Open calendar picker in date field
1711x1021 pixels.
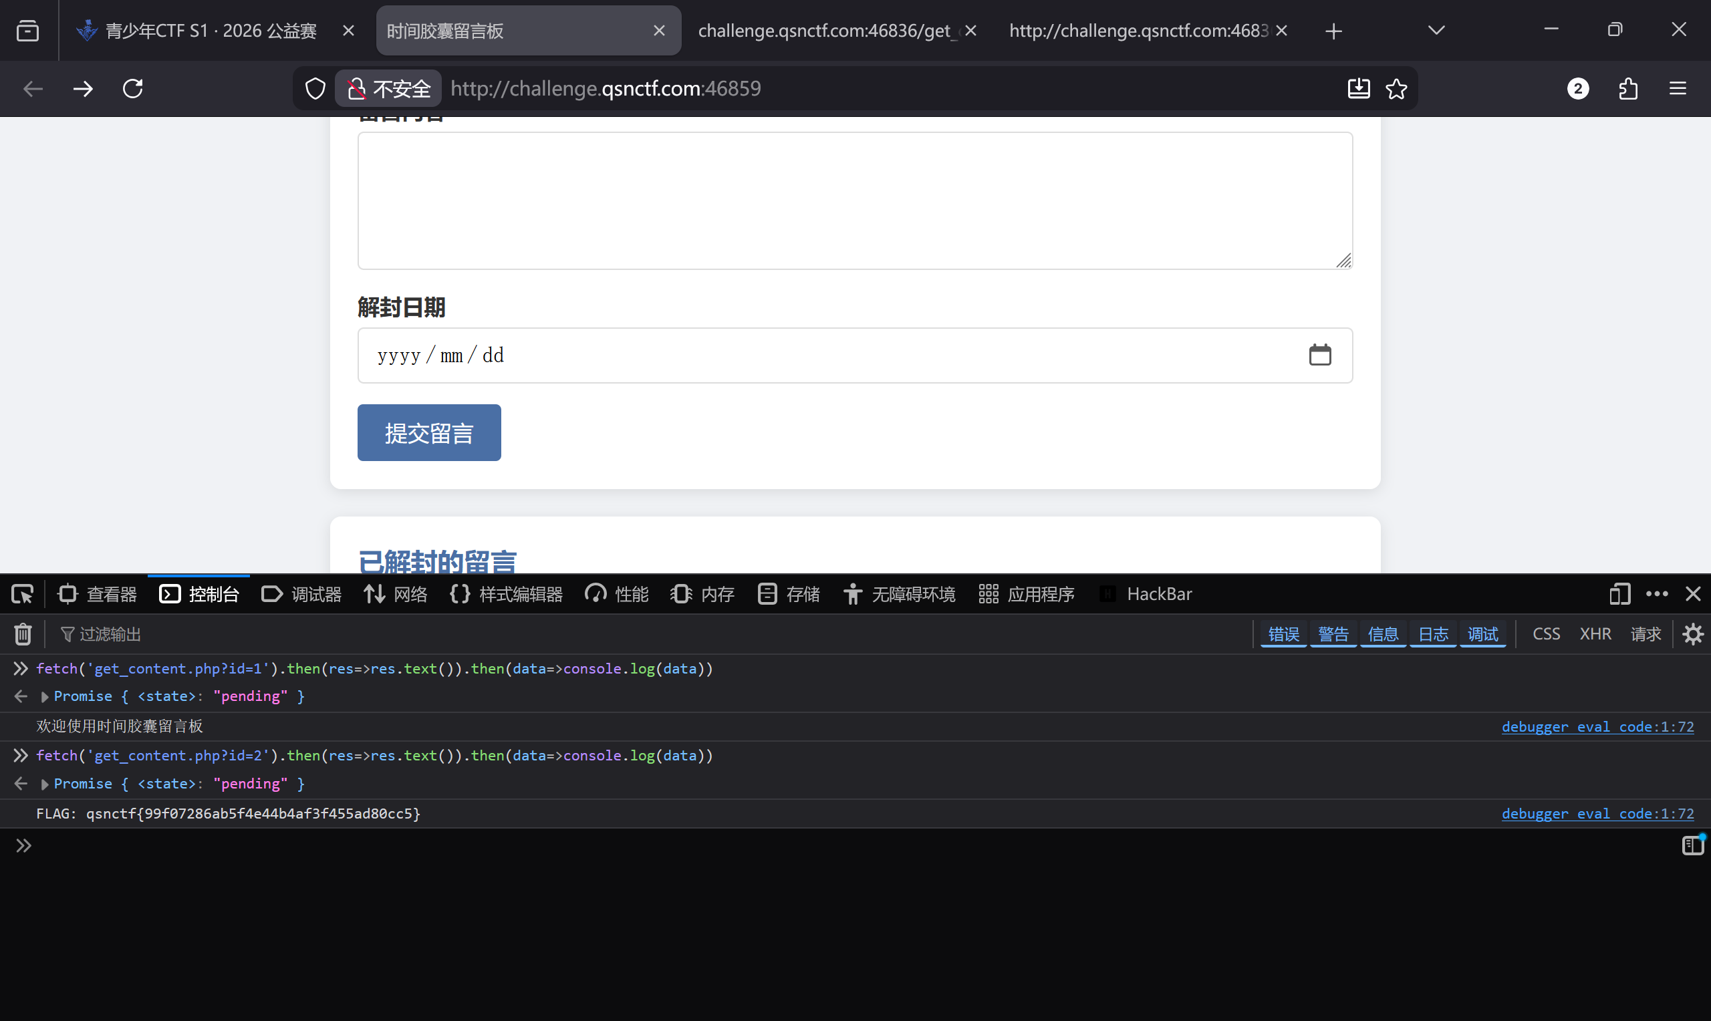(1319, 355)
